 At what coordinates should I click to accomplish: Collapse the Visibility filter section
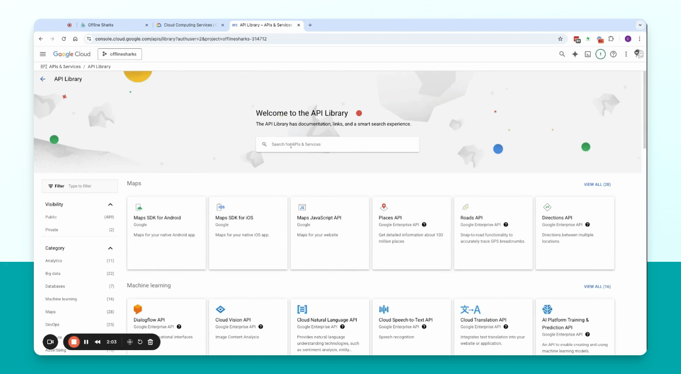tap(110, 205)
